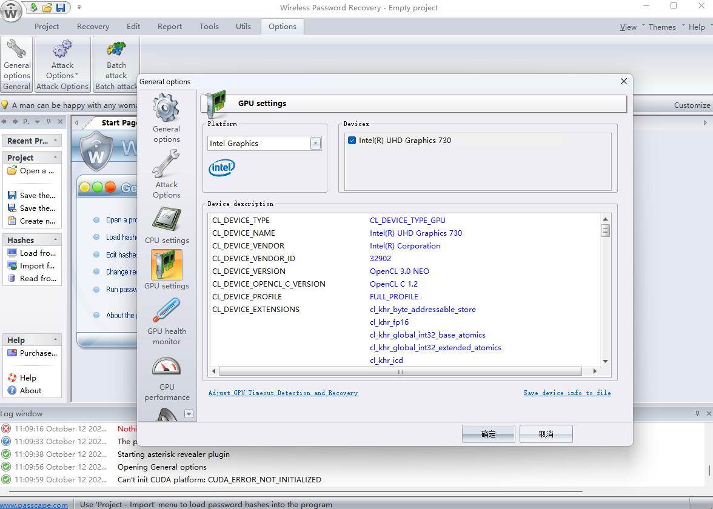713x509 pixels.
Task: Click the import green arrow quick access icon
Action: (x=34, y=7)
